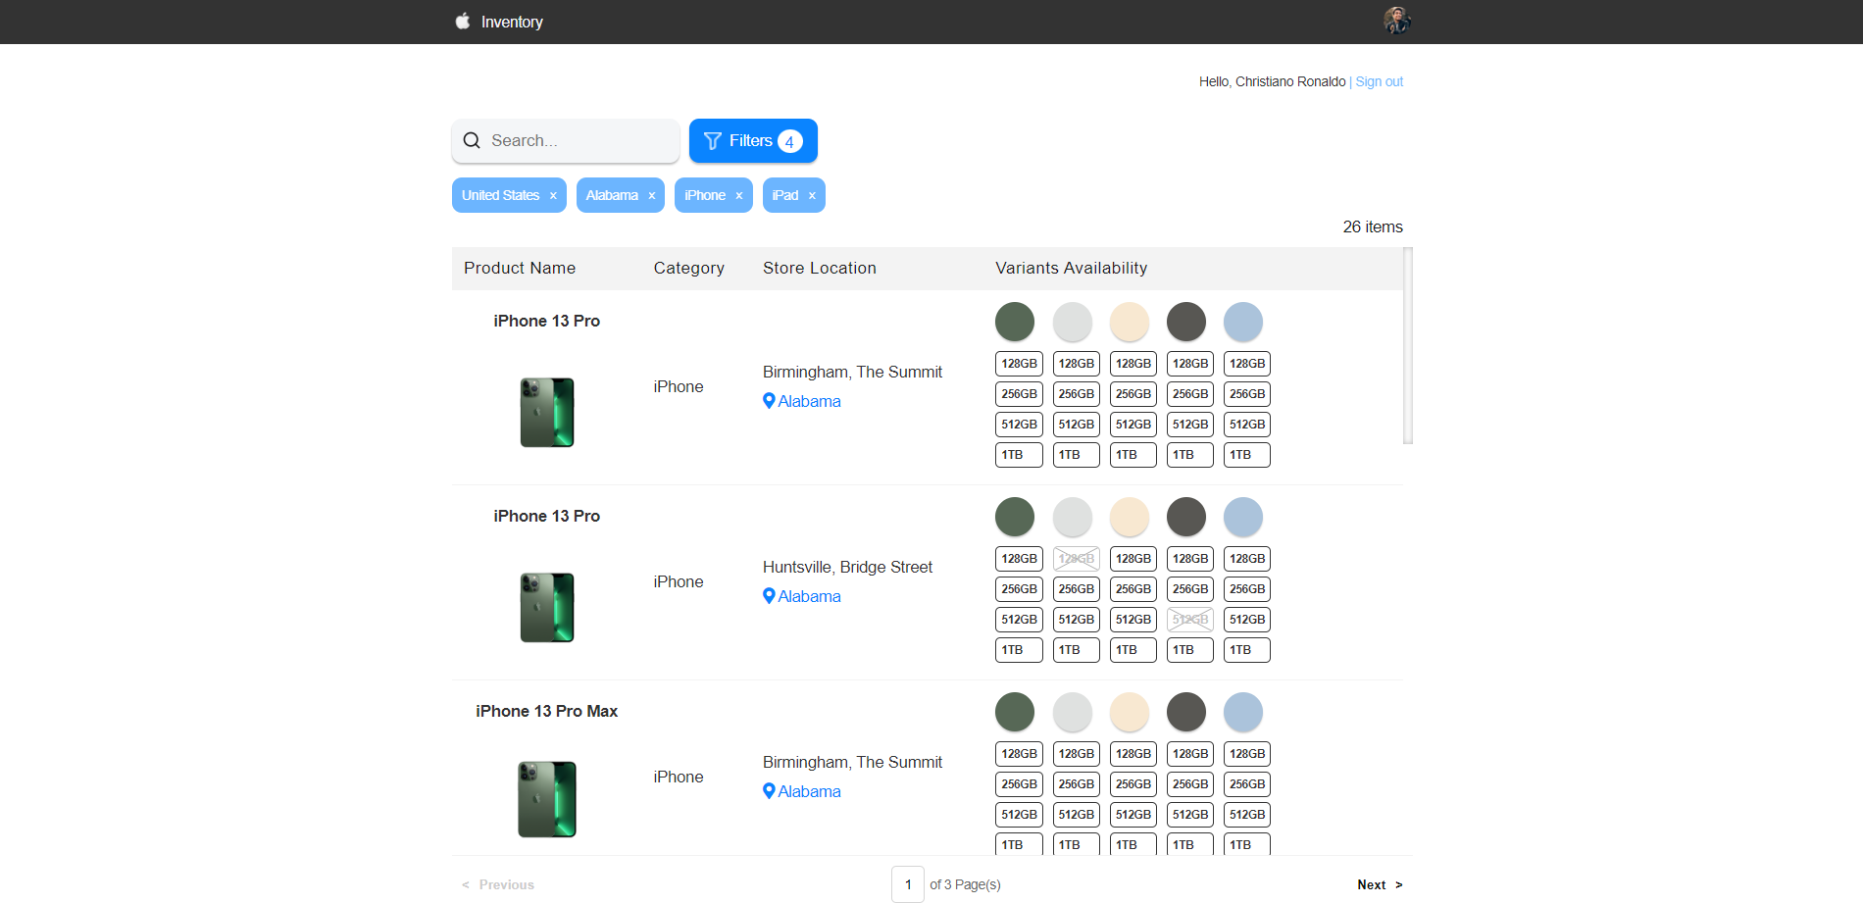Click the location pin in iPhone 13 Pro Max row
This screenshot has width=1863, height=904.
coord(769,790)
